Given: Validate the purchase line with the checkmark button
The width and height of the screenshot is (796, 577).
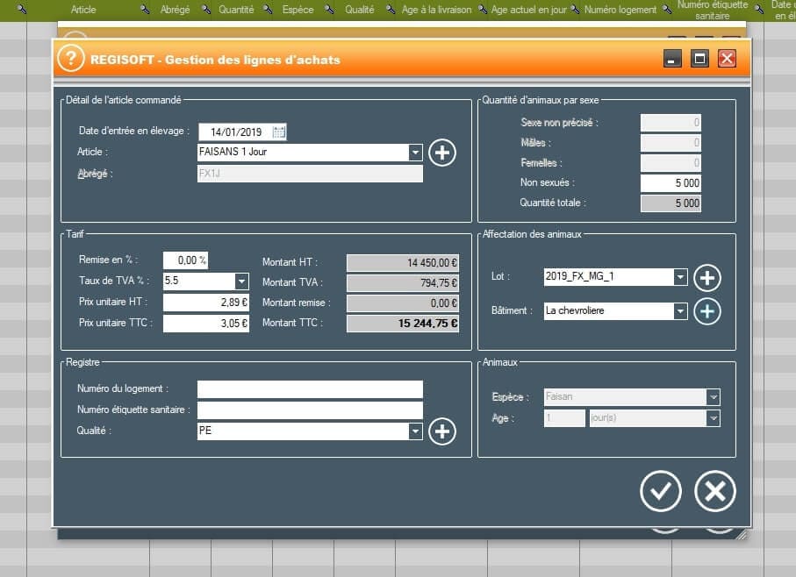Looking at the screenshot, I should click(x=661, y=491).
